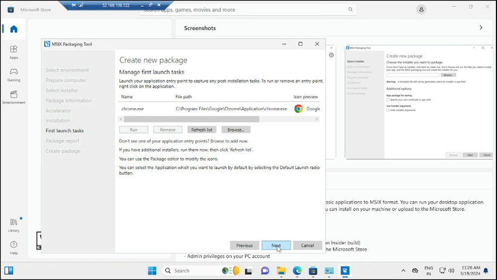Image resolution: width=497 pixels, height=280 pixels.
Task: Click the horizontal scrollbar left arrow
Action: pos(121,119)
